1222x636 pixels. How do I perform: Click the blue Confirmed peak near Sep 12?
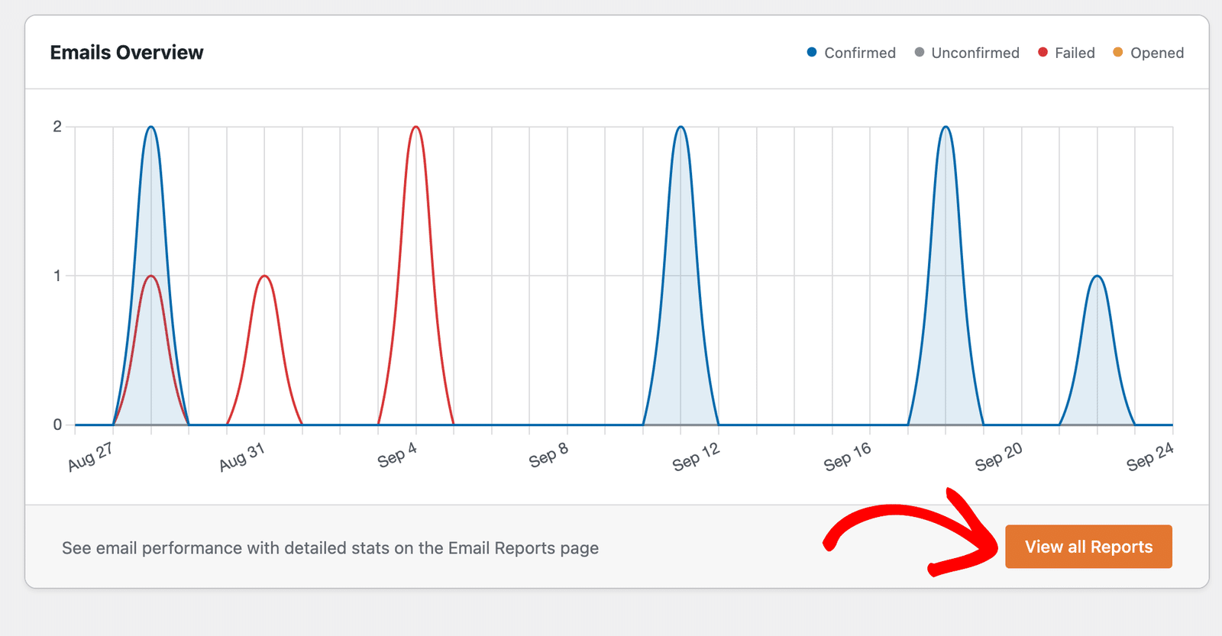pyautogui.click(x=681, y=127)
